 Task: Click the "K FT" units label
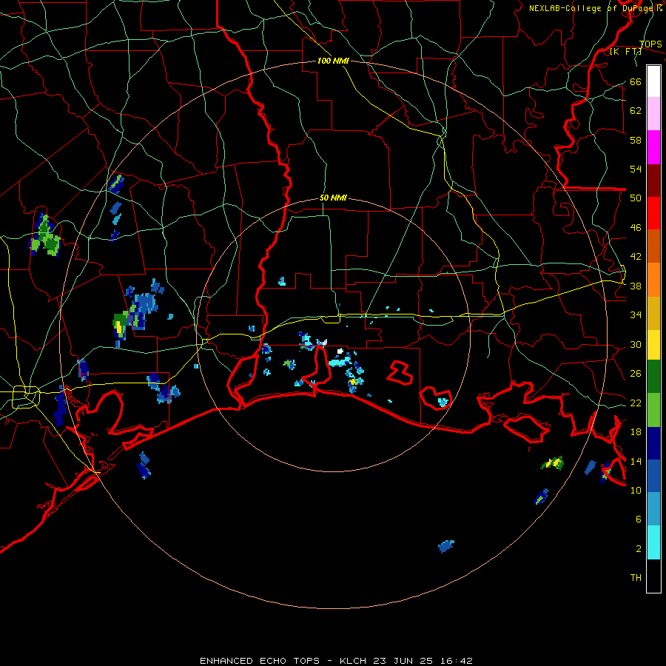pos(625,52)
